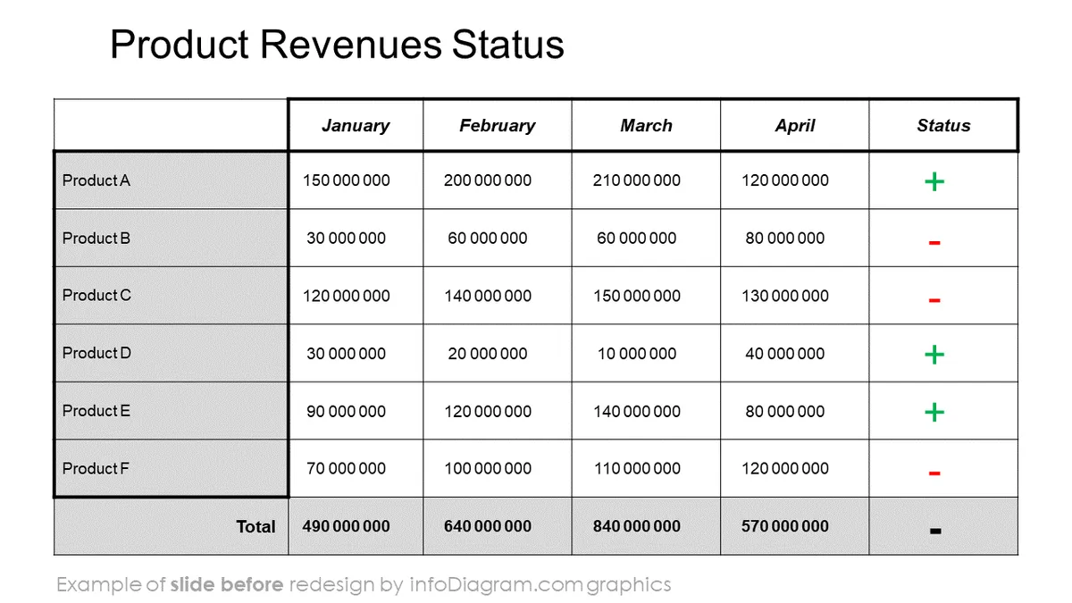The image size is (1072, 603).
Task: Click the Product A row label
Action: (96, 180)
